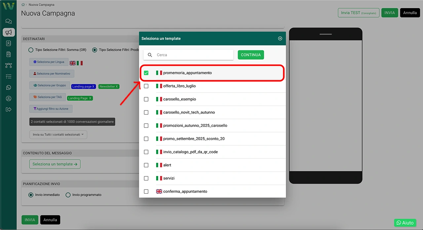Click in the Cerca search field

pos(188,55)
